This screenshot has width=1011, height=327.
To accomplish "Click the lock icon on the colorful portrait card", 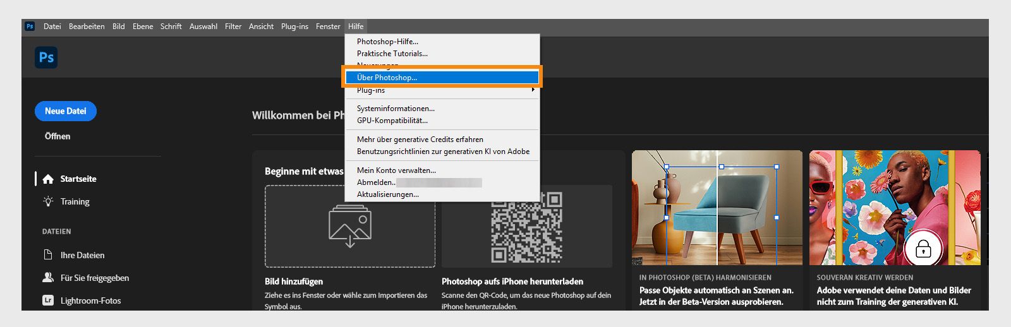I will (923, 249).
